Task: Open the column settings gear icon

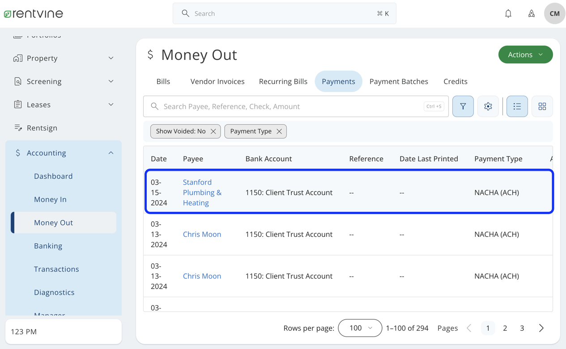Action: pyautogui.click(x=488, y=106)
